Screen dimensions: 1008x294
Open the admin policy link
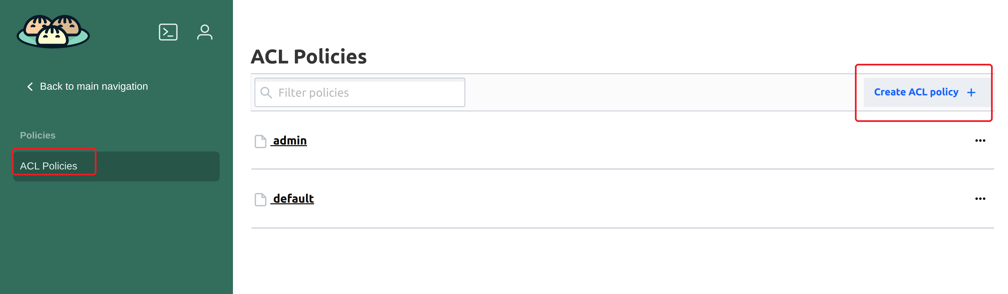[x=290, y=141]
